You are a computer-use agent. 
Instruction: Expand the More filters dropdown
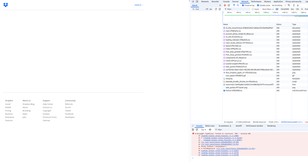click(x=268, y=9)
